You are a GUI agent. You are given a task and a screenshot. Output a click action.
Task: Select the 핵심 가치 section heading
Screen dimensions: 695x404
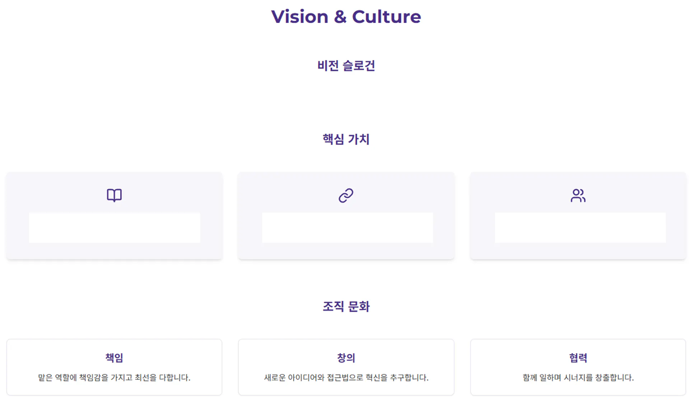[346, 139]
